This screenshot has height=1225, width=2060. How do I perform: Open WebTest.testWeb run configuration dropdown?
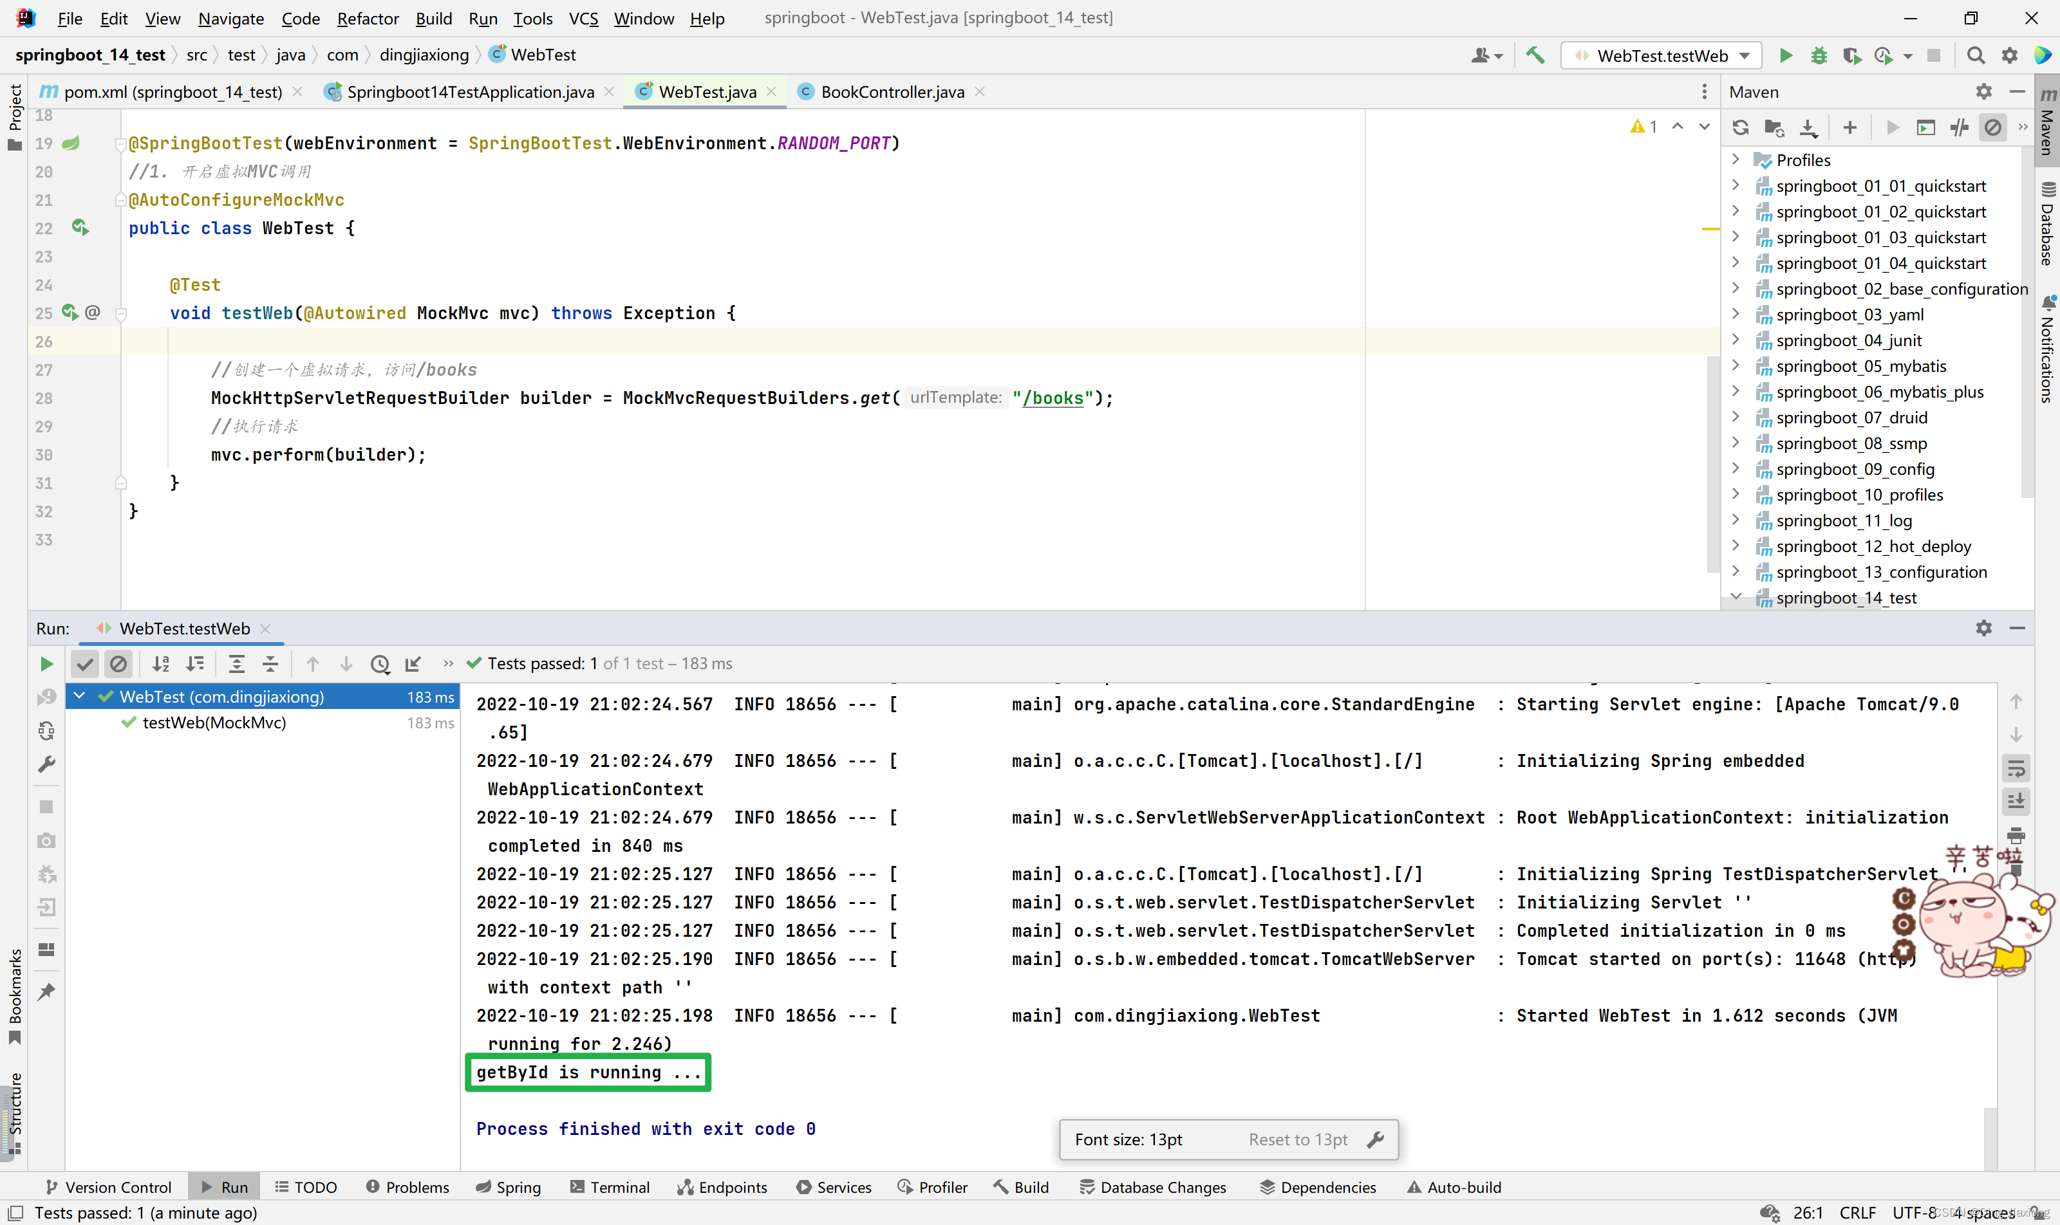point(1745,55)
